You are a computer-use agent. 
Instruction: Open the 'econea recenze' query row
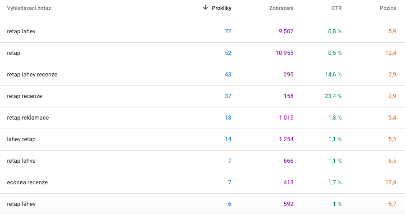27,183
